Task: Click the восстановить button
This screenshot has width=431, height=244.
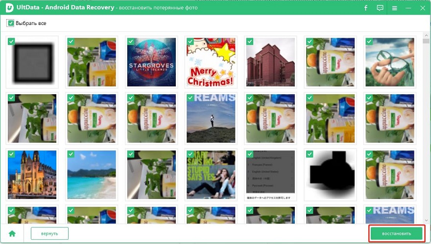Action: pos(397,234)
